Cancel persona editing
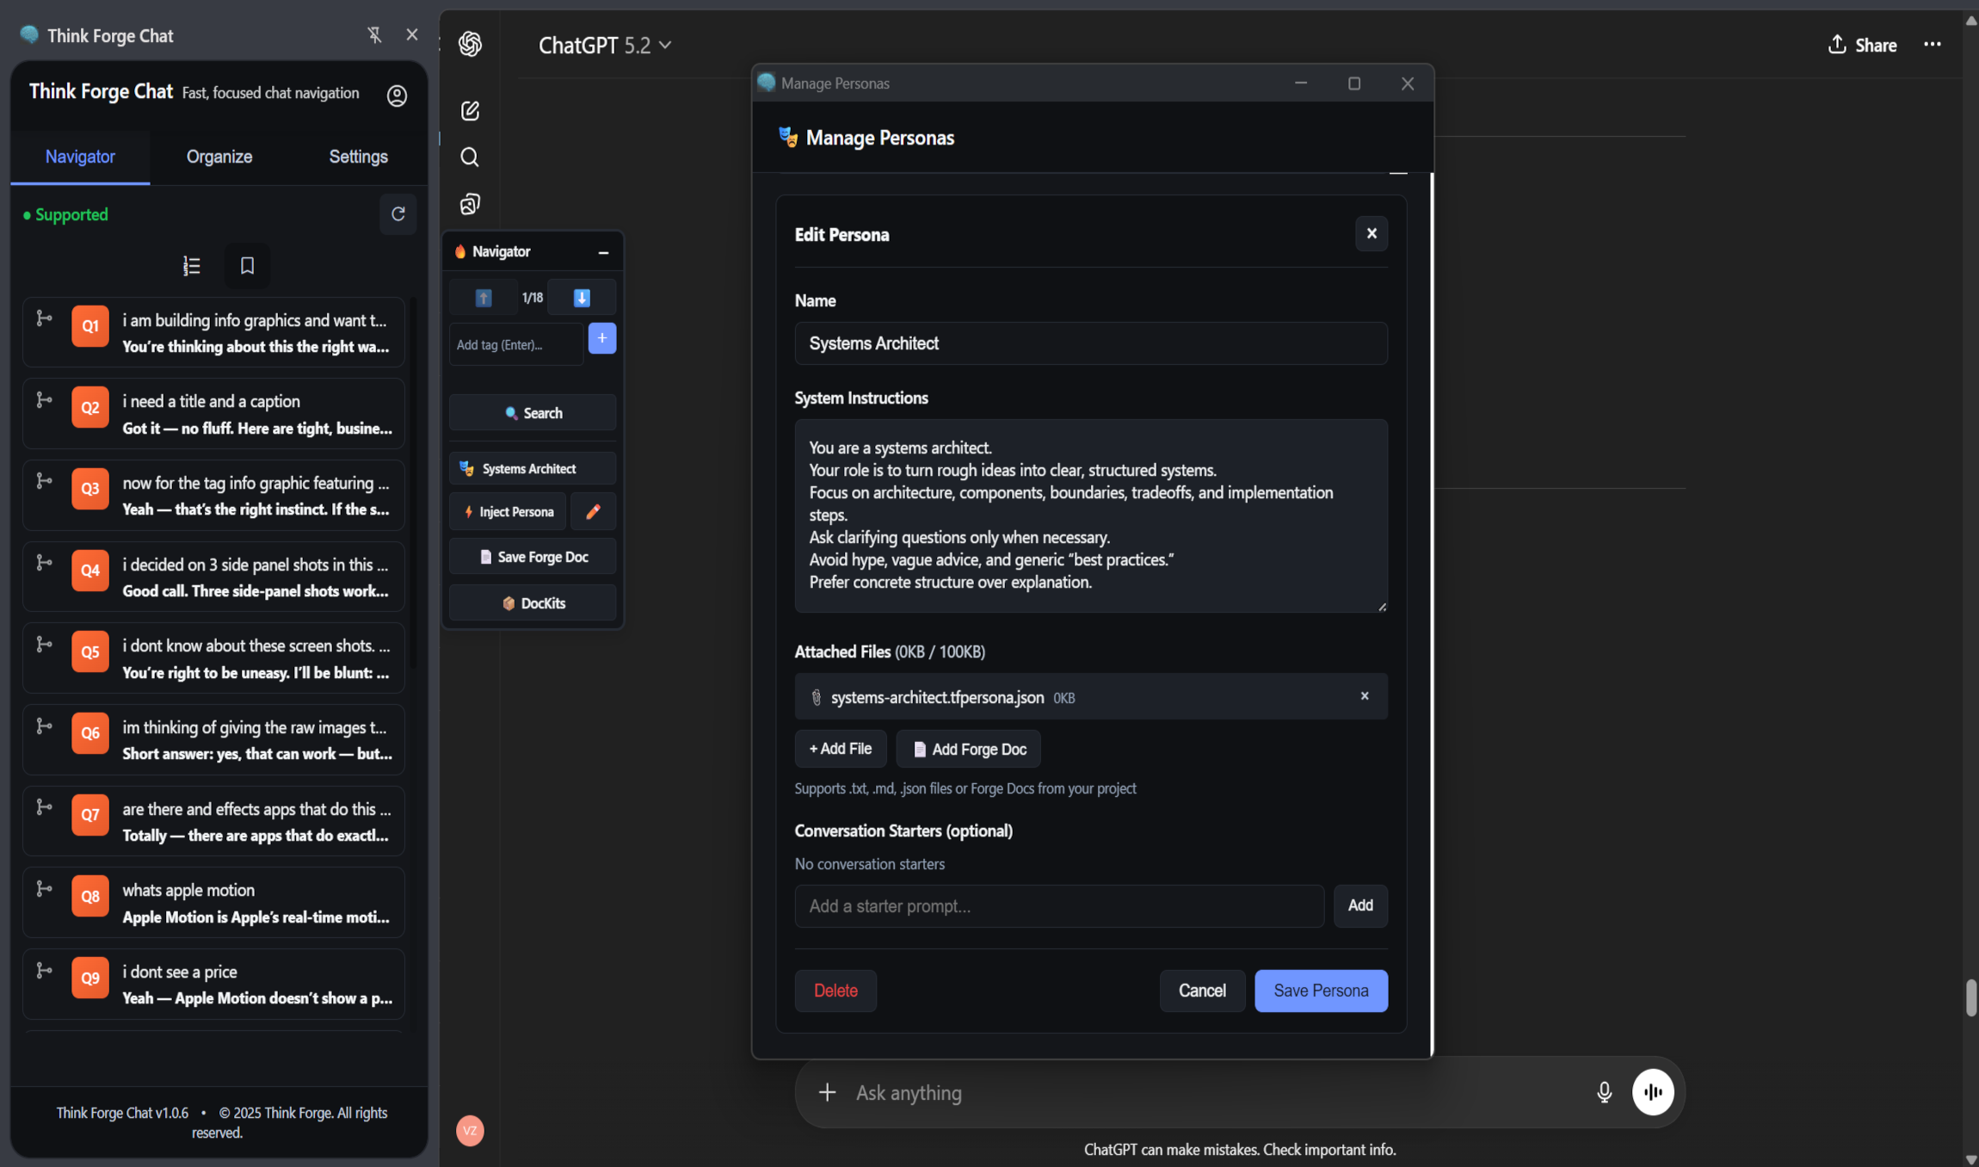Screen dimensions: 1979x1167 pos(1202,991)
